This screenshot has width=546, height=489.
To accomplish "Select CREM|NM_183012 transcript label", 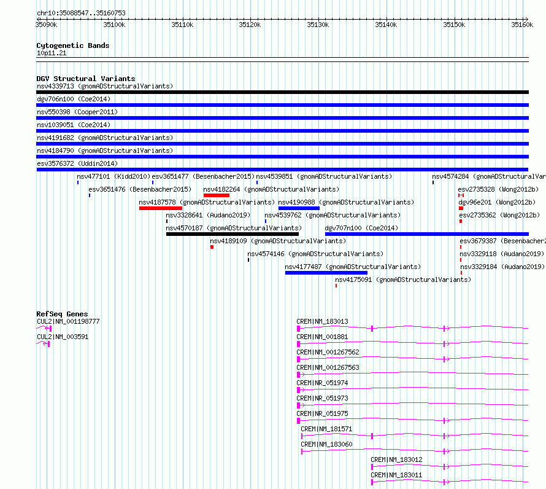I will tap(396, 460).
